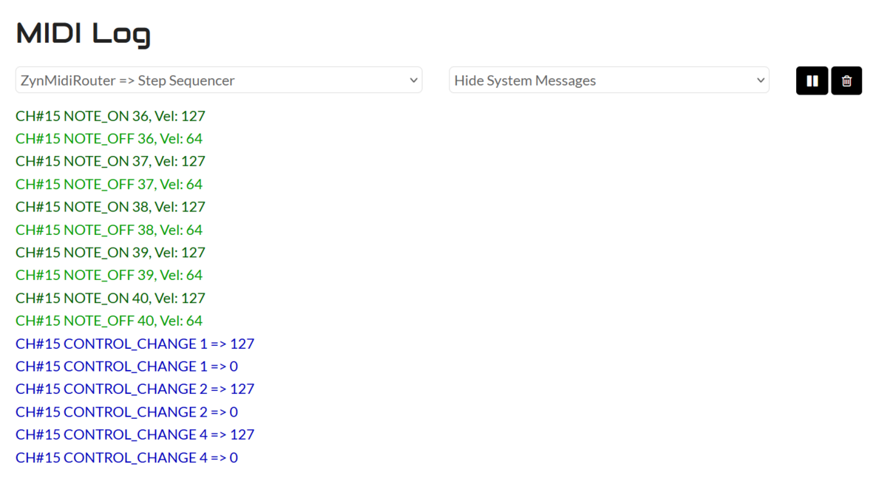
Task: Click the CONTROL_CHANGE 4 => 0 entry
Action: pos(126,457)
